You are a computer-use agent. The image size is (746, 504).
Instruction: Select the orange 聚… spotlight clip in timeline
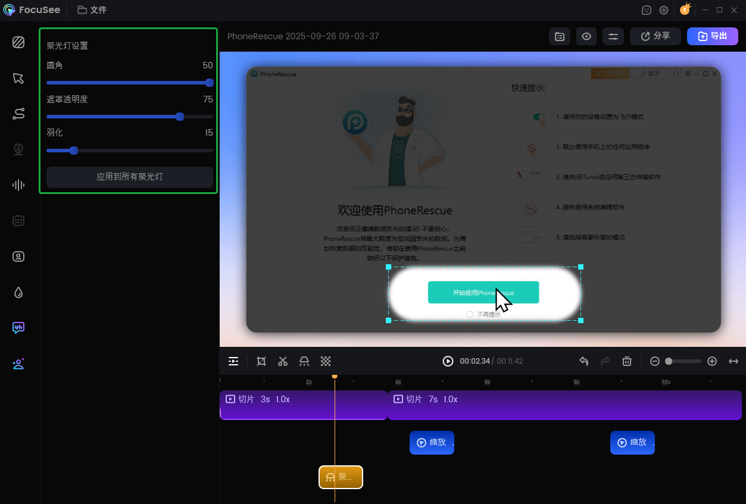point(341,477)
